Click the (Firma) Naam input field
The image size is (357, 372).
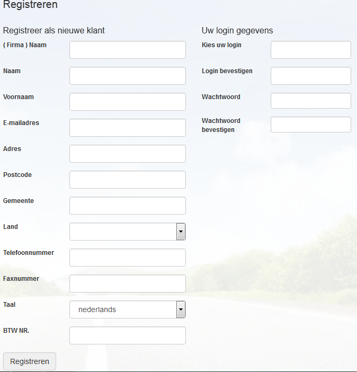pos(127,50)
